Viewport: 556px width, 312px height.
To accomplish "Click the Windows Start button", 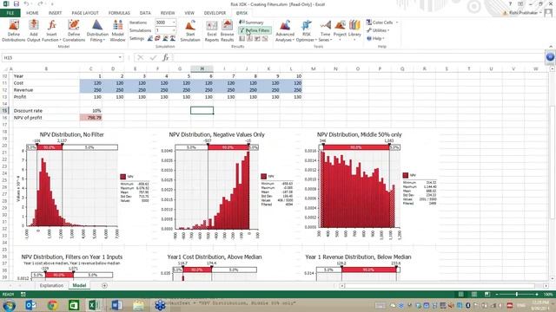I will point(10,304).
